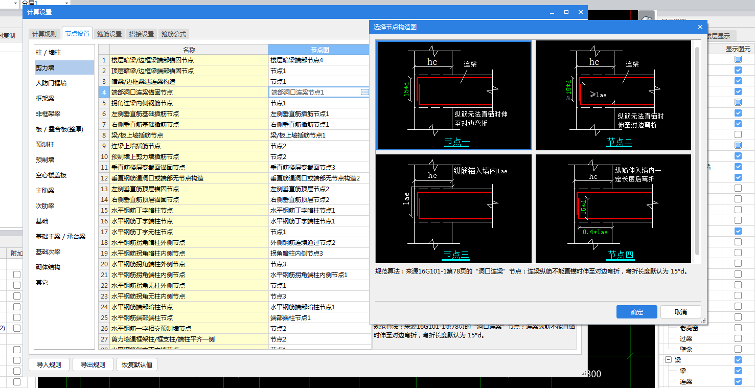
Task: Choose the 节点四 construction diagram thumbnail
Action: pyautogui.click(x=613, y=209)
